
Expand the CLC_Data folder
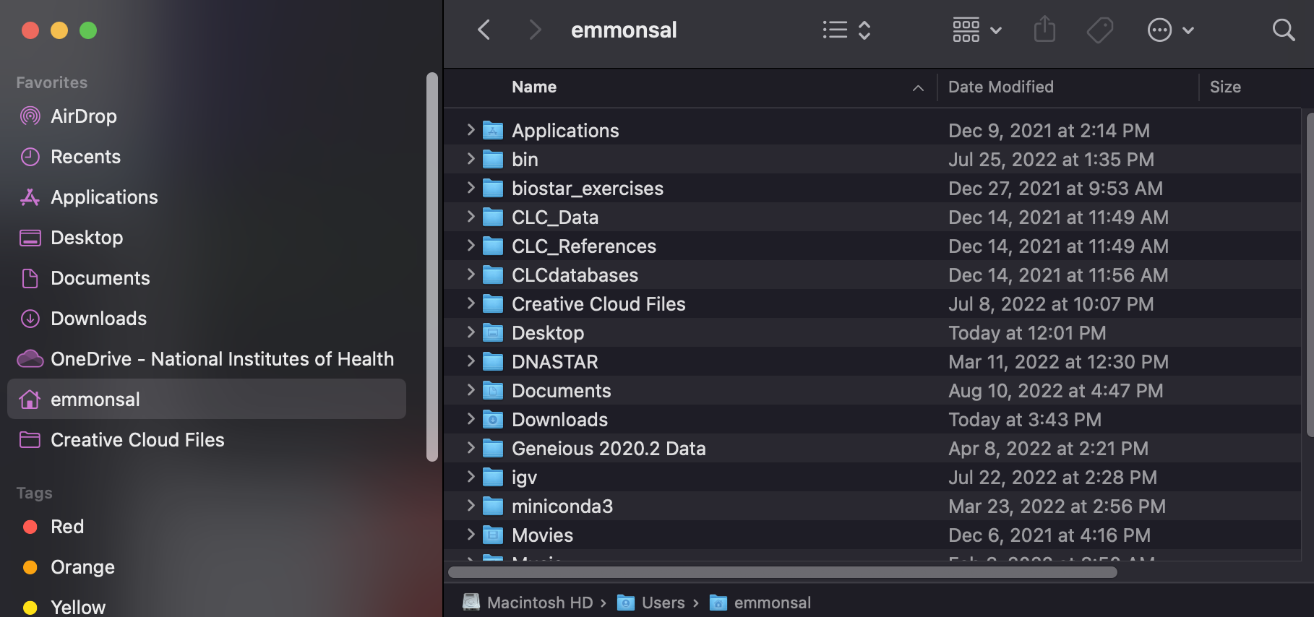pos(471,217)
